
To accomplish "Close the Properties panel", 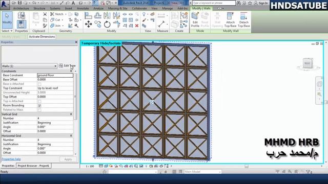I will point(76,42).
